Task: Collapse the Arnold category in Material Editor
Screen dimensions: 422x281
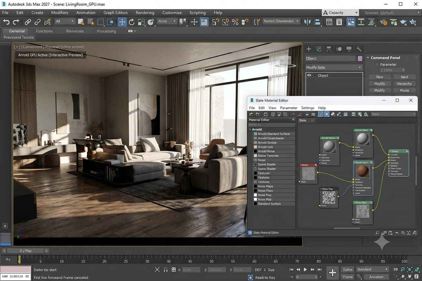Action: coord(250,130)
